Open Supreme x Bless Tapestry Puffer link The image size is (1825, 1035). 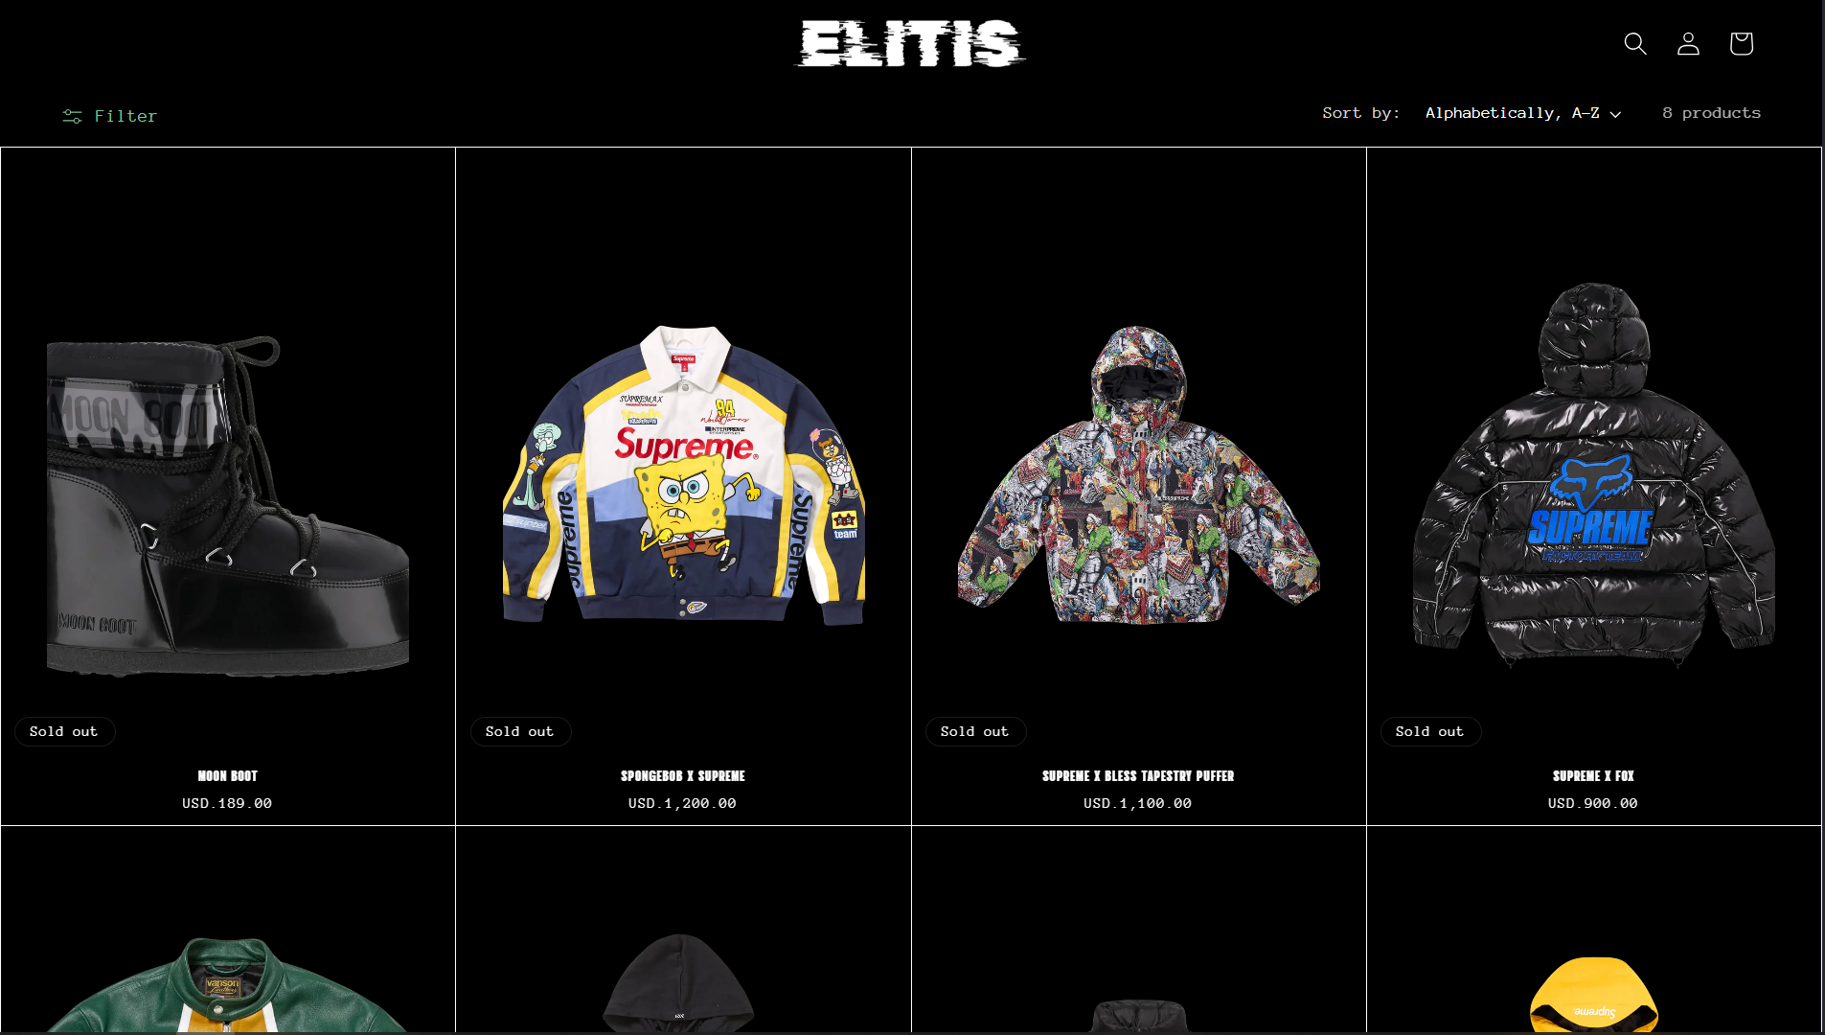click(1138, 775)
